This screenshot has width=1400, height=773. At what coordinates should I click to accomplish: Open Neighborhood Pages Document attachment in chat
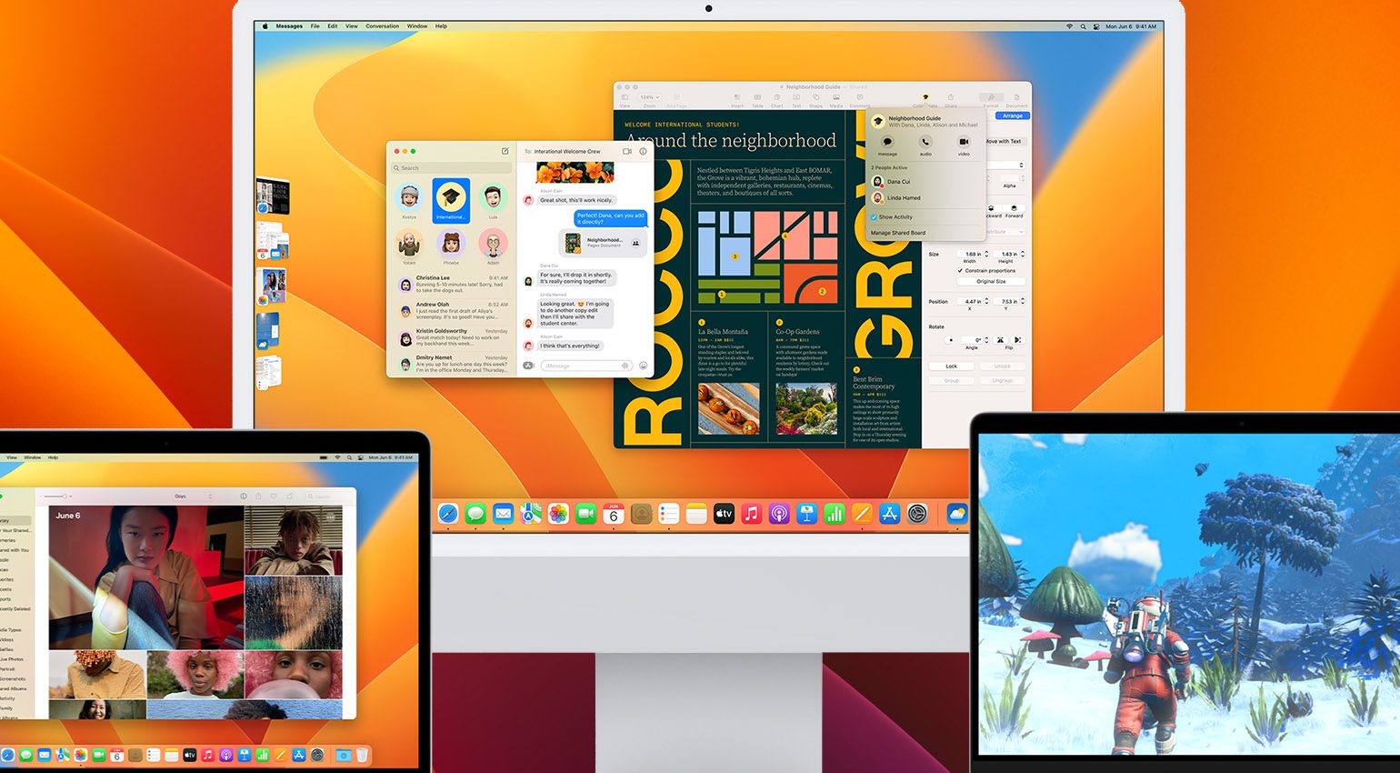coord(603,243)
